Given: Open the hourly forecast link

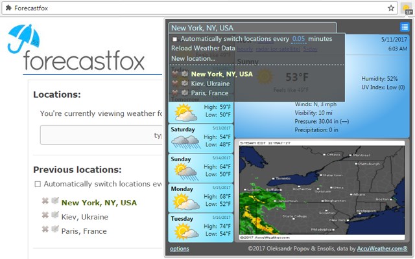Looking at the screenshot, I should tap(245, 49).
